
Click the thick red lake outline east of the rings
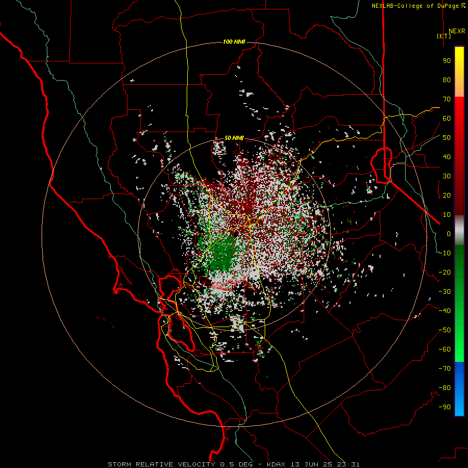coord(381,165)
